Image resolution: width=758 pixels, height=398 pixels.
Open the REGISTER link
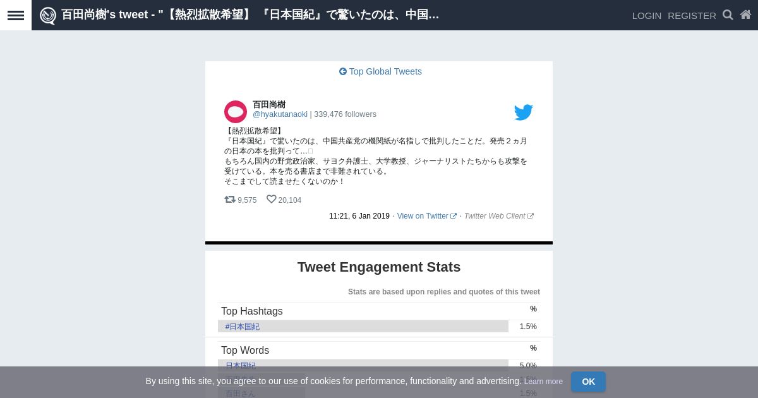(x=692, y=15)
